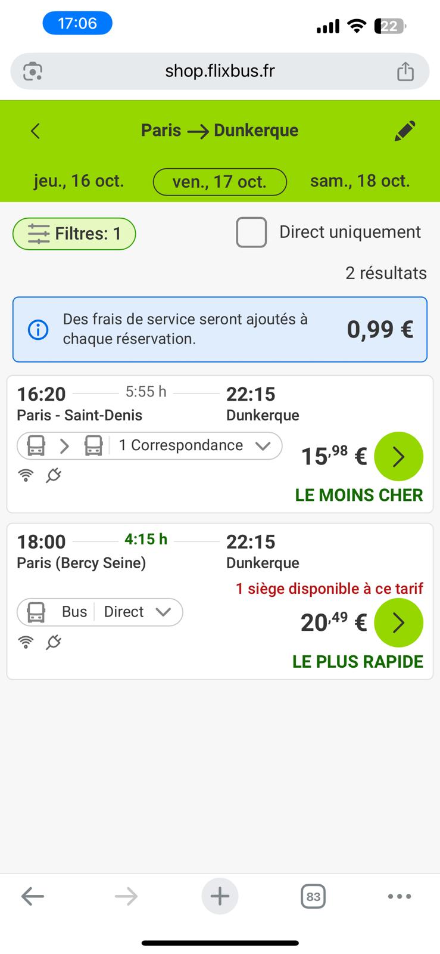Choose the 20,49 € trip arrow button
440x954 pixels.
(398, 623)
